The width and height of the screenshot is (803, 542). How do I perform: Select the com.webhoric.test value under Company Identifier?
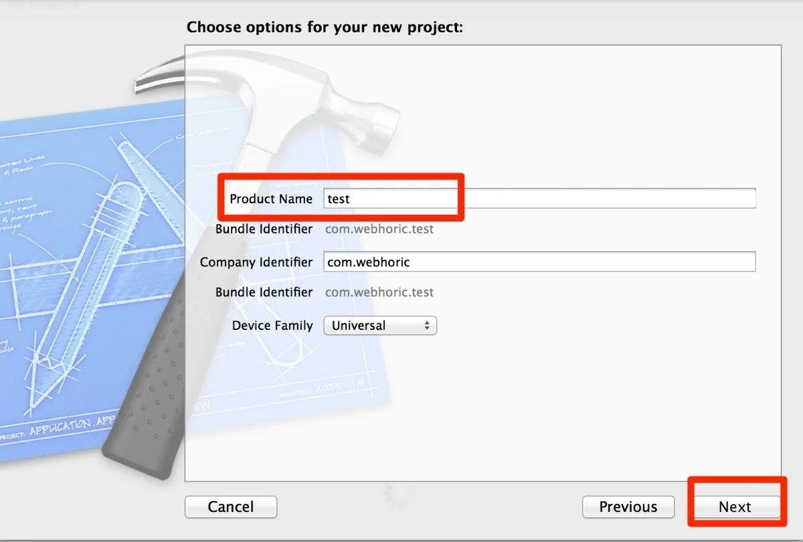tap(379, 292)
